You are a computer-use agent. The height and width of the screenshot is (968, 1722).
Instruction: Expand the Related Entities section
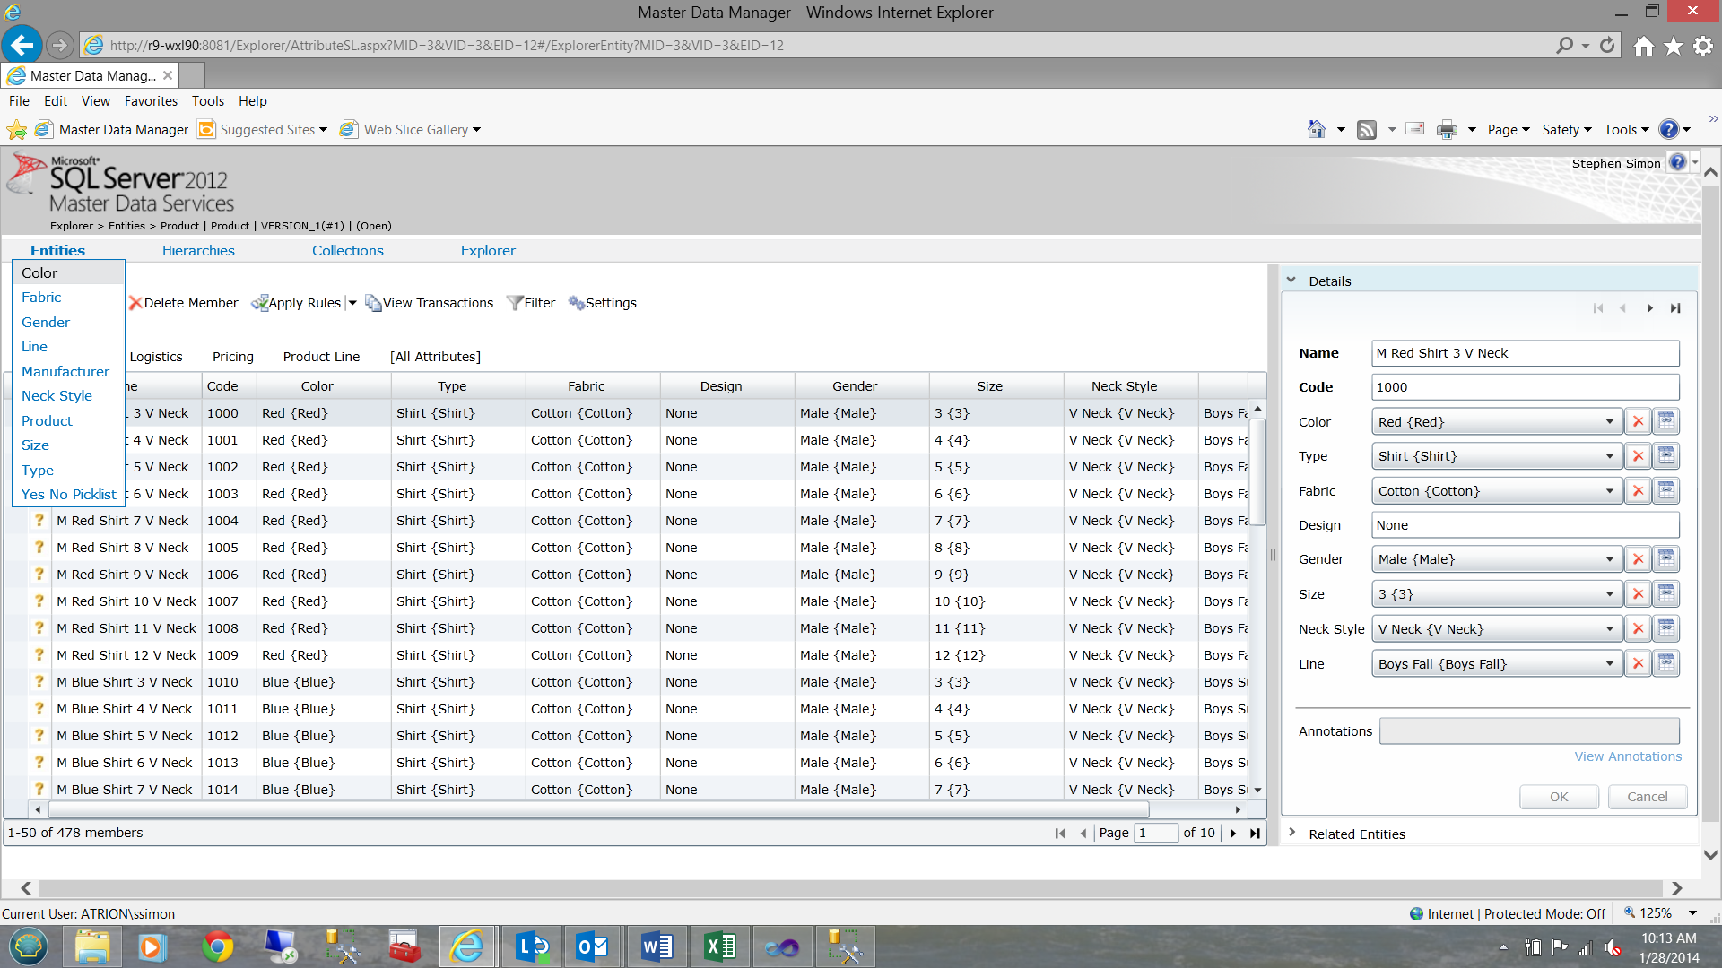point(1292,834)
